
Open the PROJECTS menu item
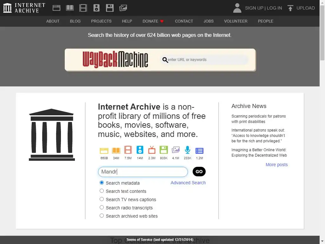pos(101,21)
